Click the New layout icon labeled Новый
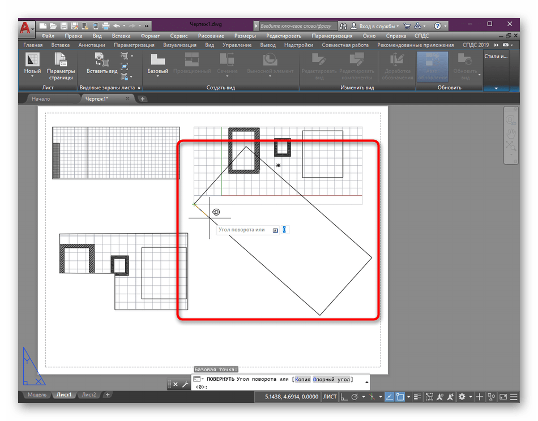Image resolution: width=538 pixels, height=421 pixels. pos(32,60)
